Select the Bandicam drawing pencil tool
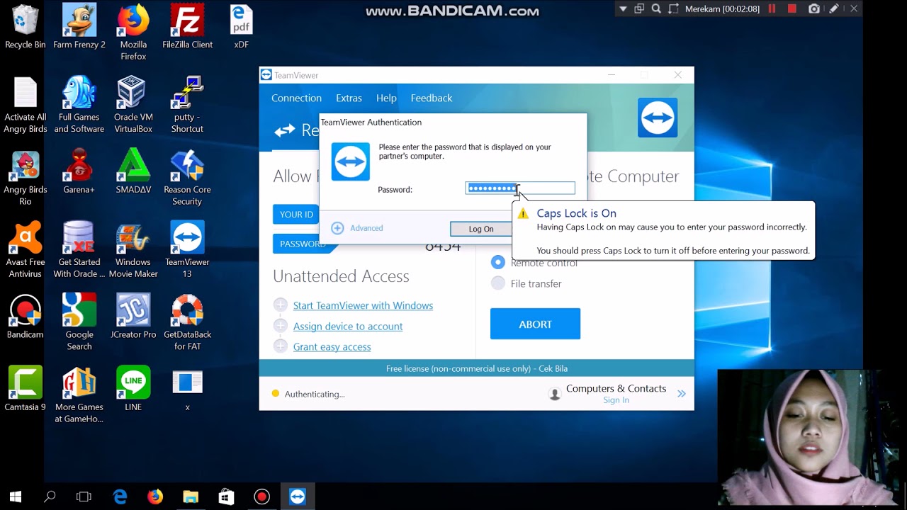Image resolution: width=907 pixels, height=510 pixels. tap(834, 9)
